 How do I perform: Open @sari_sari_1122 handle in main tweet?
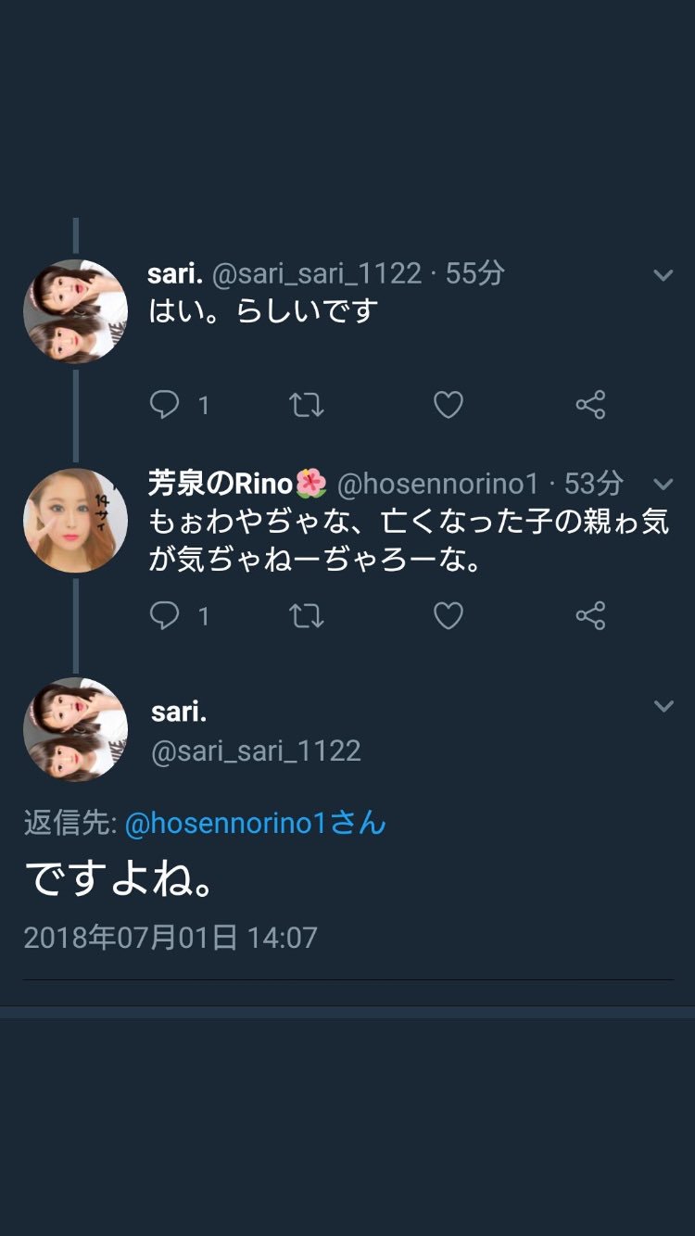pos(256,750)
